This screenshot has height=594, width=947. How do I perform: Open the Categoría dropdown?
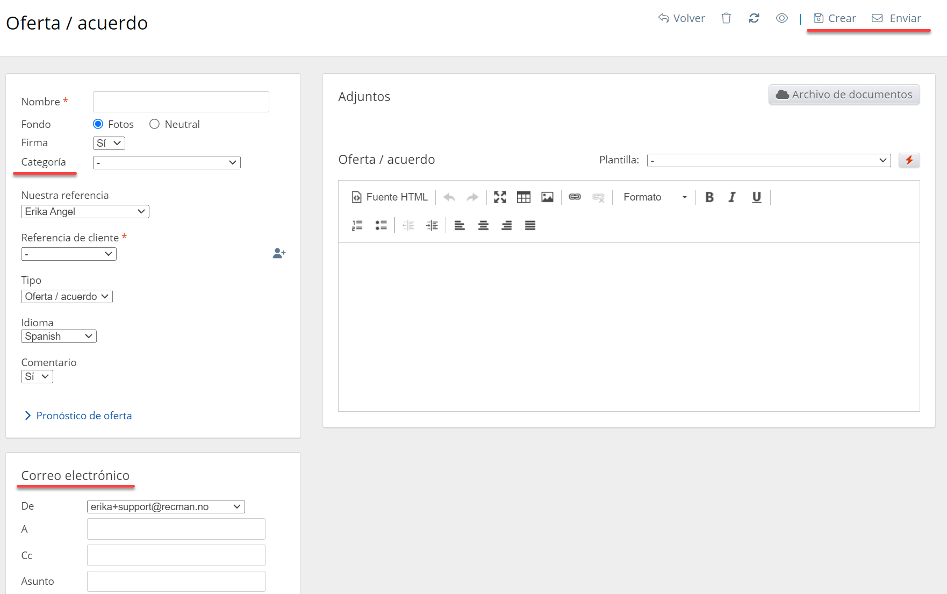coord(167,162)
